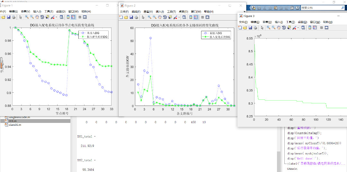Open 工具(T) menu in Figure 1

(x=49, y=12)
